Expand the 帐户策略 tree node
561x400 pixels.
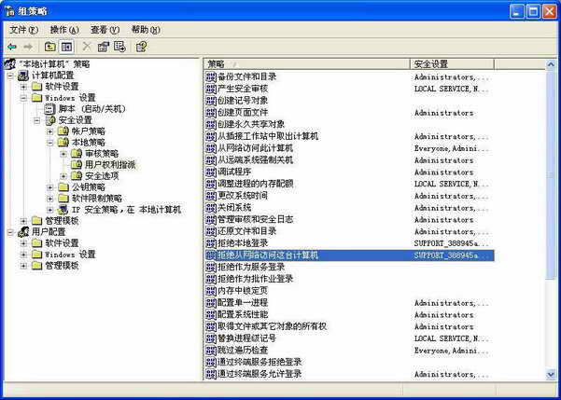click(x=49, y=131)
